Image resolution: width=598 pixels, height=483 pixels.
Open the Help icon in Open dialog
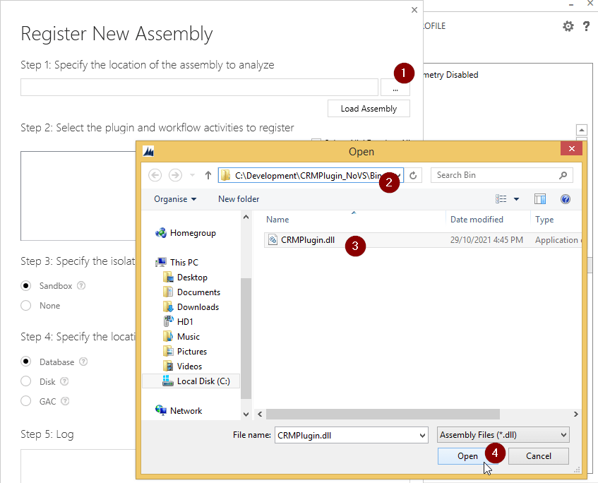coord(565,199)
